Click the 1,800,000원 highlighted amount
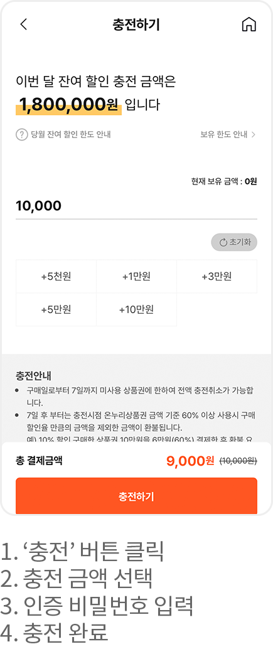The height and width of the screenshot is (659, 273). point(68,105)
